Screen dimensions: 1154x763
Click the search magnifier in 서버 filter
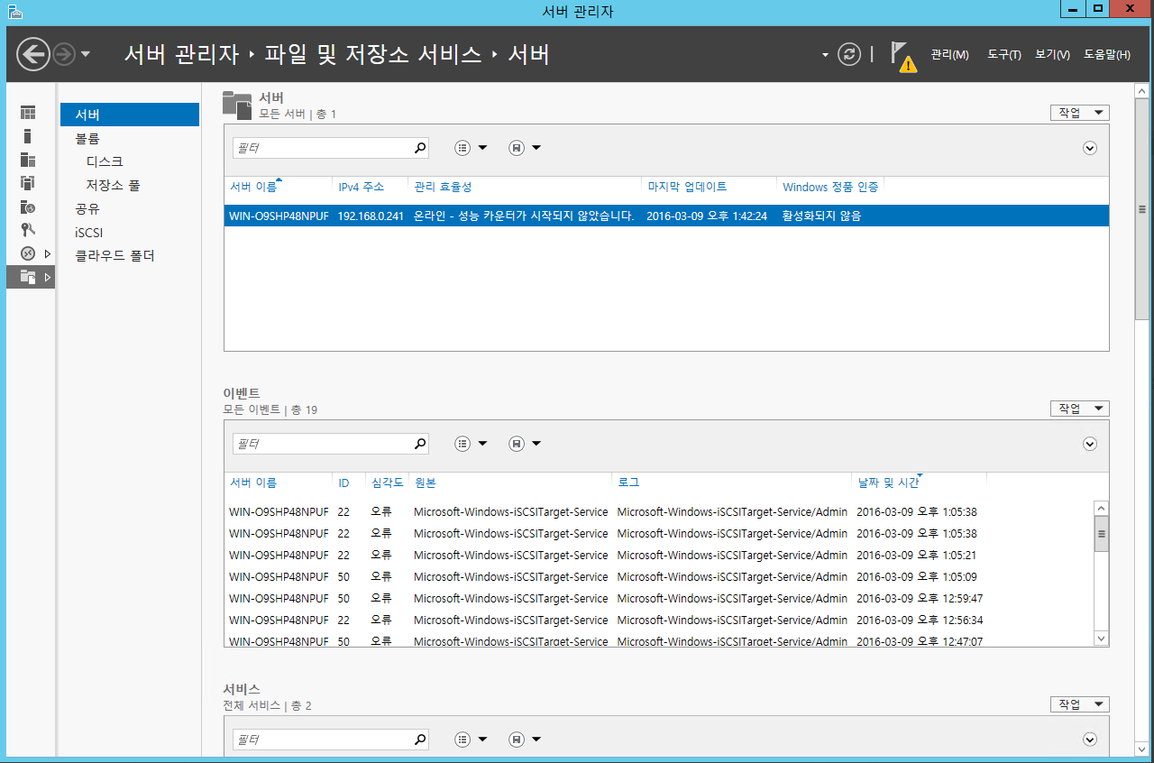[x=419, y=148]
